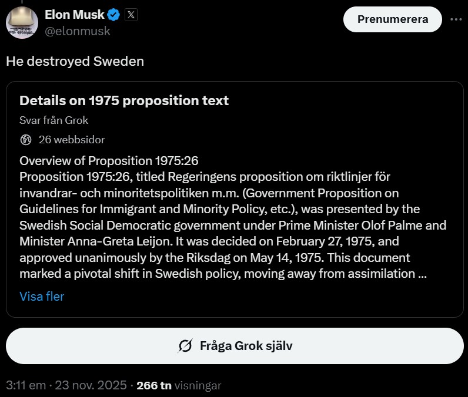Screen dimensions: 468x397
Task: Click the truncation ellipsis ending the paragraph
Action: pos(422,274)
